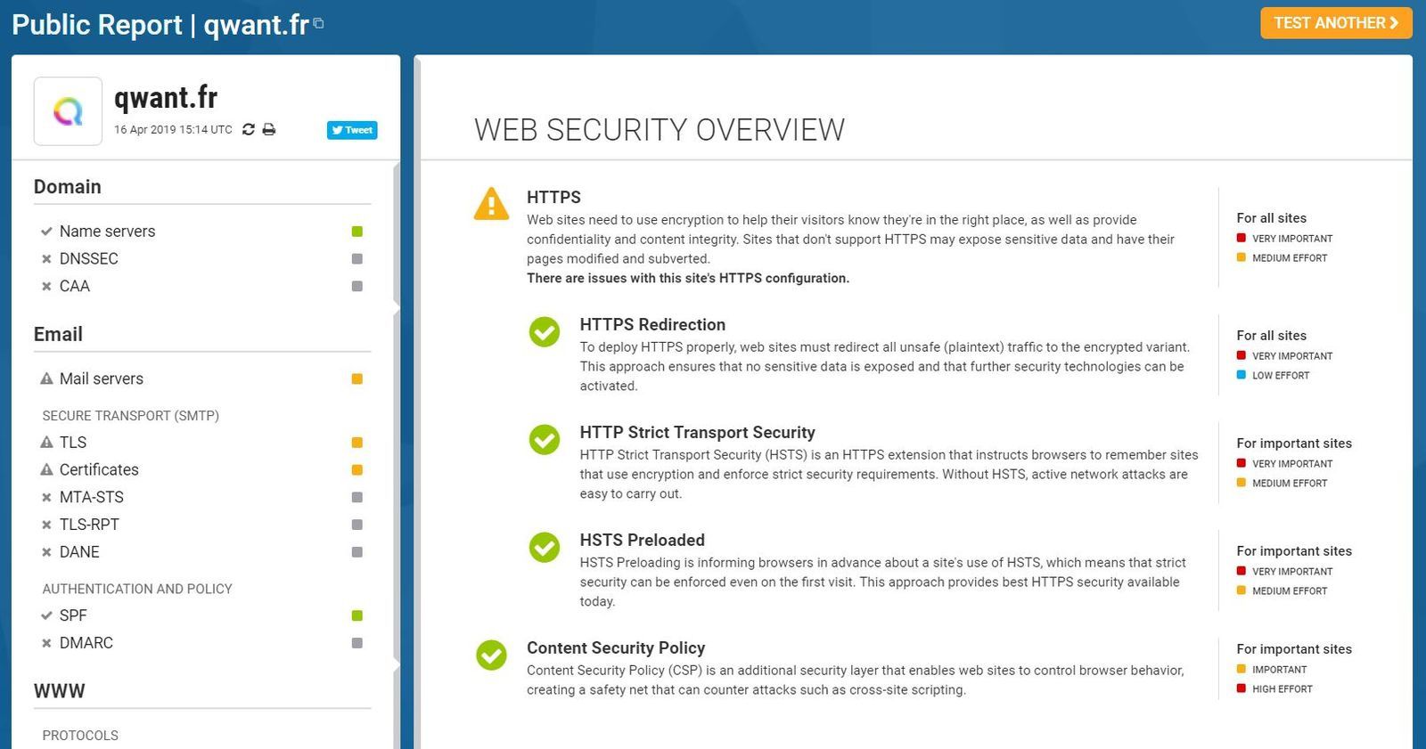Image resolution: width=1426 pixels, height=749 pixels.
Task: Click warning triangle beside Mail servers
Action: (46, 379)
